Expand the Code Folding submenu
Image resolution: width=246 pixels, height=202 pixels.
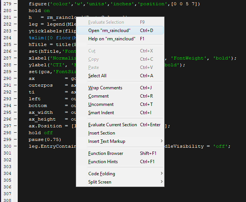[x=101, y=174]
